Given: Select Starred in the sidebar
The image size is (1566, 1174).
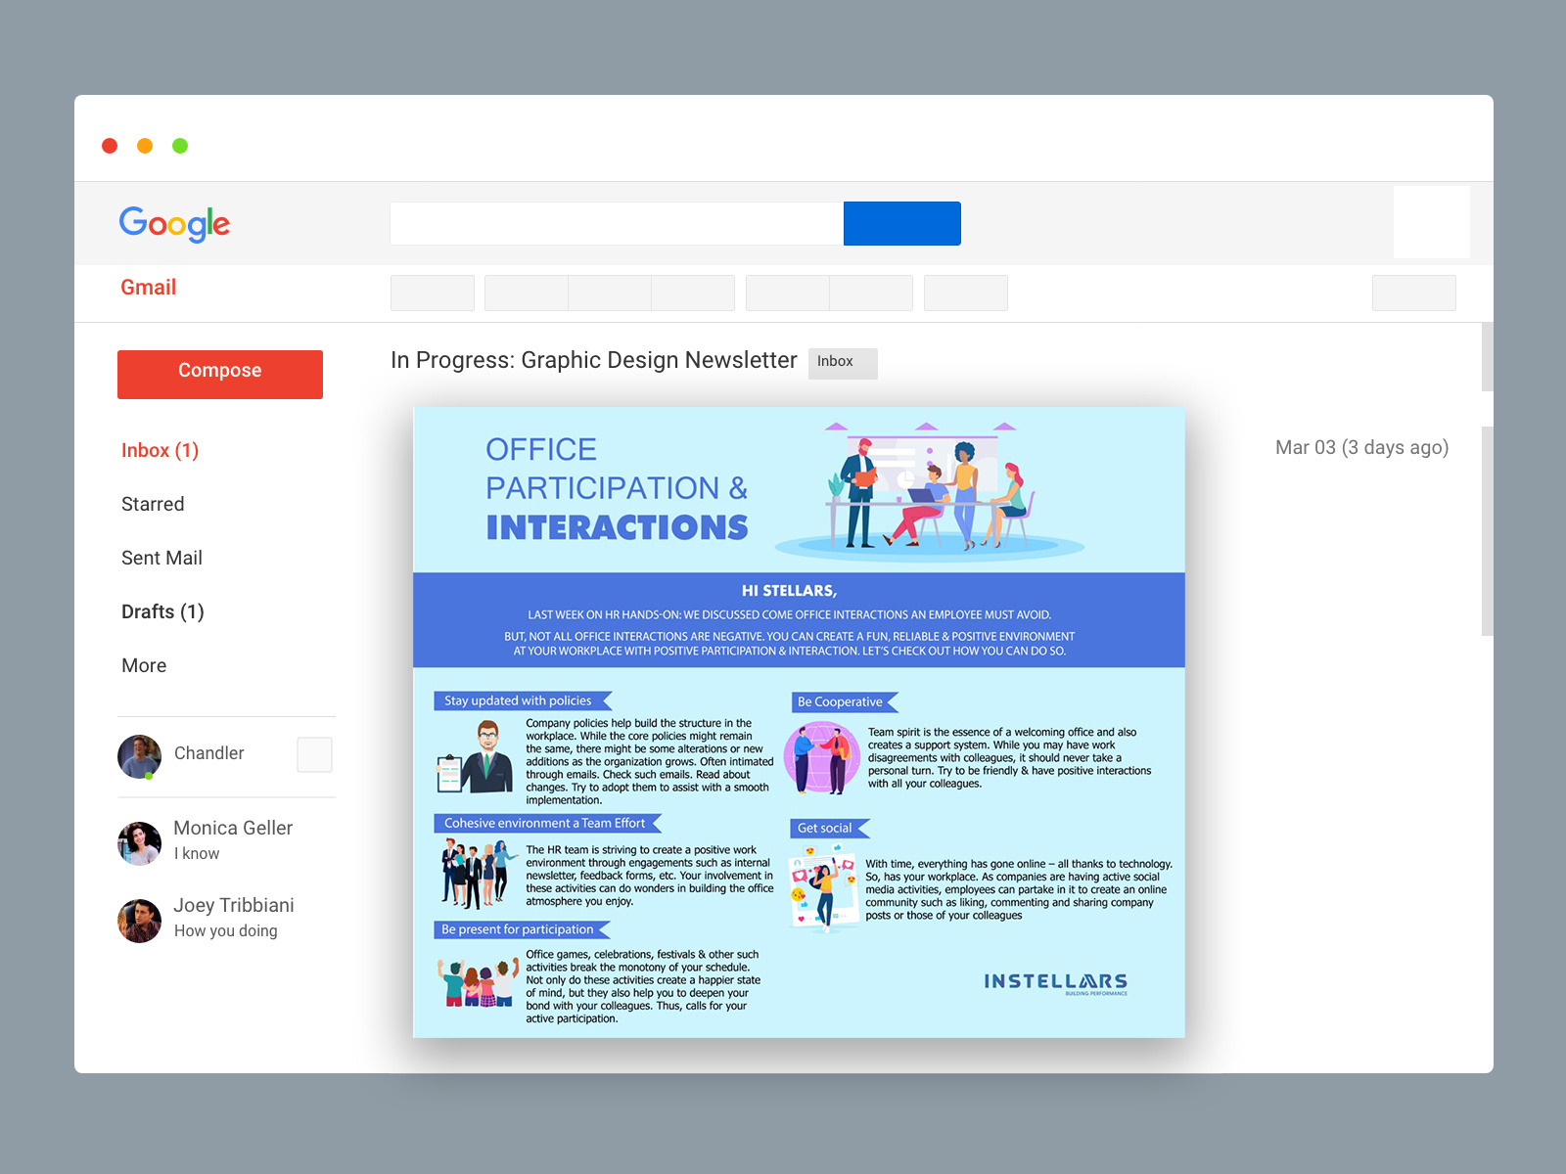Looking at the screenshot, I should tap(153, 504).
